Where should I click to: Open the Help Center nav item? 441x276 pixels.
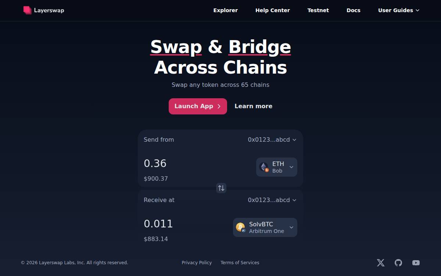(x=273, y=10)
